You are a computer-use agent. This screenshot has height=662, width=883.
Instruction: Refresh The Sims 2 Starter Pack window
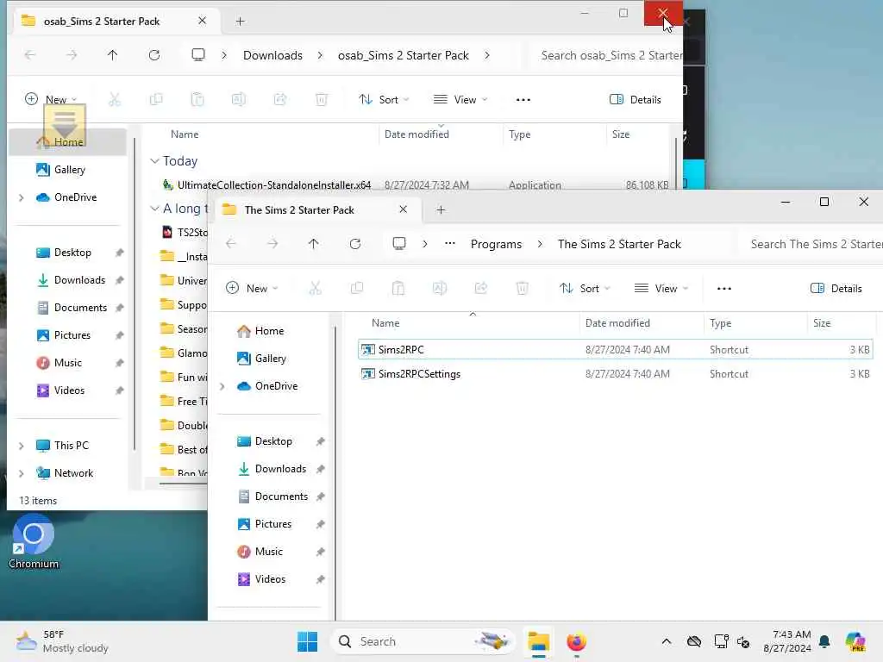coord(354,244)
